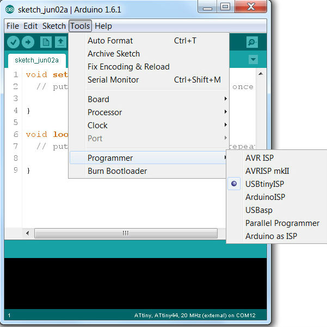
Task: Choose Archive Sketch menu entry
Action: [x=149, y=54]
